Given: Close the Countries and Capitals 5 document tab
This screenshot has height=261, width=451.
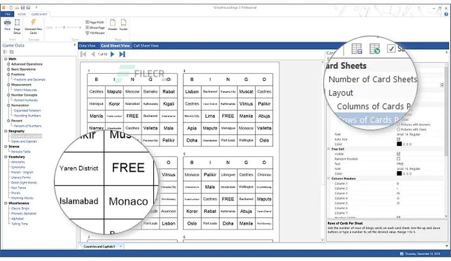Looking at the screenshot, I should tap(121, 246).
